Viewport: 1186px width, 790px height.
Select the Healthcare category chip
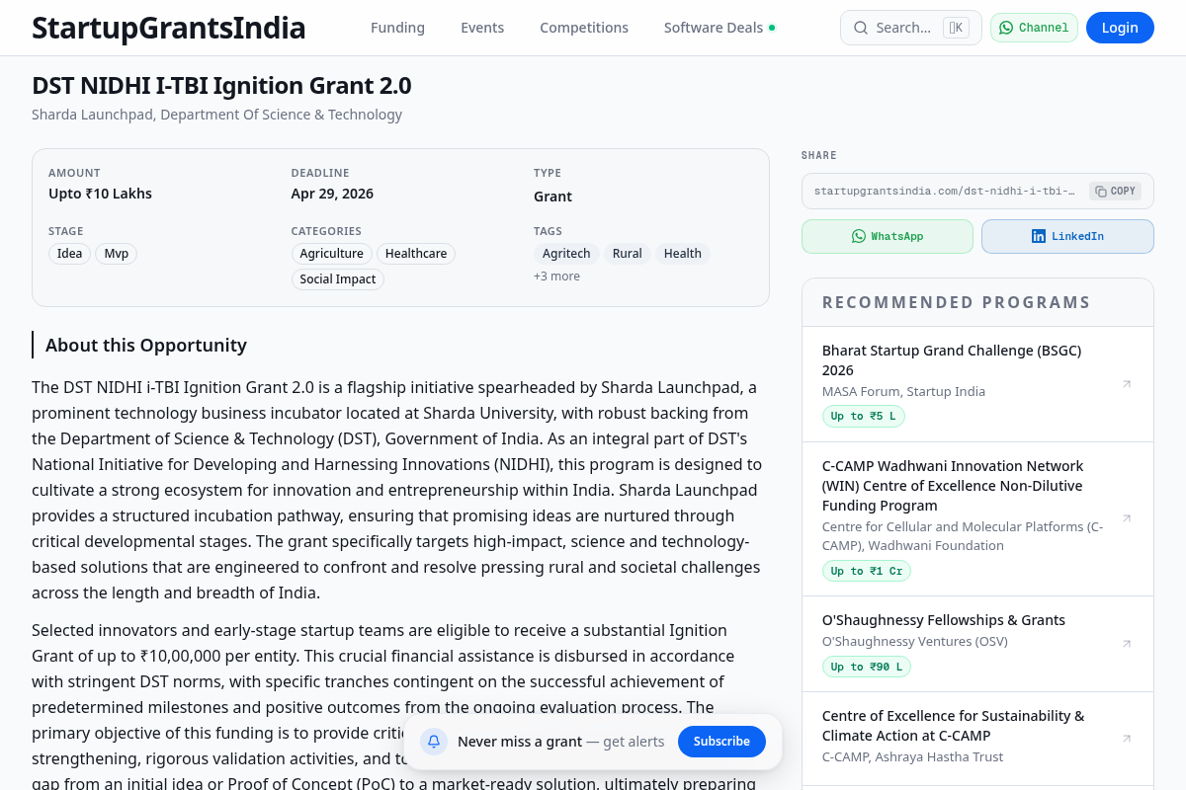tap(415, 254)
